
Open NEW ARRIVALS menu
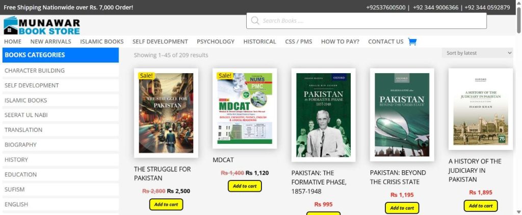click(x=50, y=42)
